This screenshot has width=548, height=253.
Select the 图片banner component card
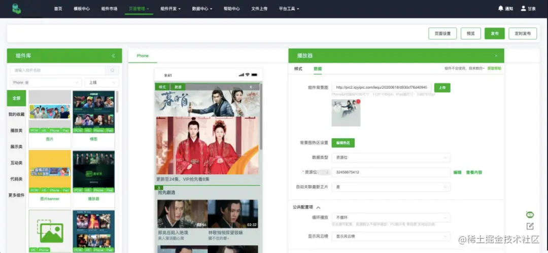coord(50,178)
